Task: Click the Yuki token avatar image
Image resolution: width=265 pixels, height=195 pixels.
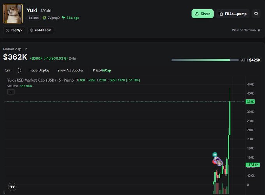Action: coord(13,14)
